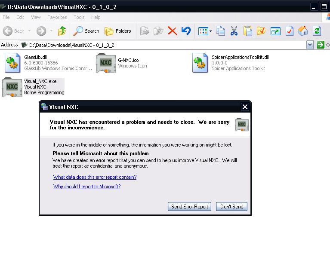Expand the Address bar dropdown arrow
Image resolution: width=330 pixels, height=254 pixels.
(x=310, y=45)
